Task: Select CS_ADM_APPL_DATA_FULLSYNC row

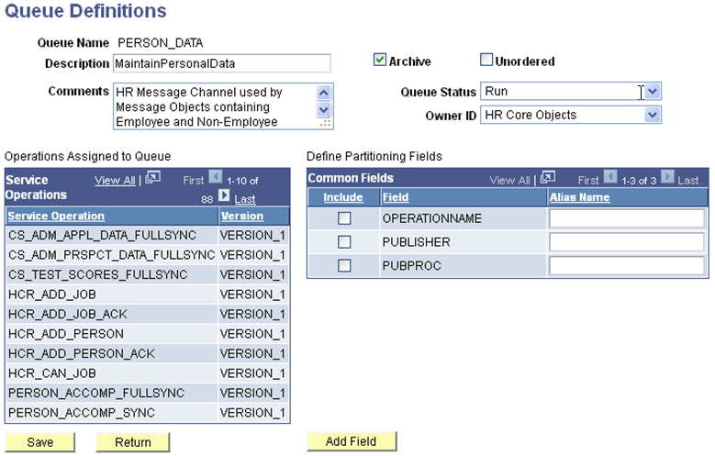Action: pyautogui.click(x=147, y=235)
